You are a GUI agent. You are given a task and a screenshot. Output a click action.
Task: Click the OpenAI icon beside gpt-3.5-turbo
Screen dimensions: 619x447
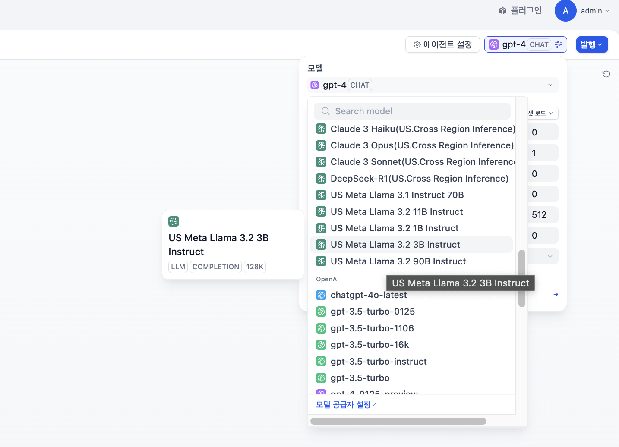(321, 378)
